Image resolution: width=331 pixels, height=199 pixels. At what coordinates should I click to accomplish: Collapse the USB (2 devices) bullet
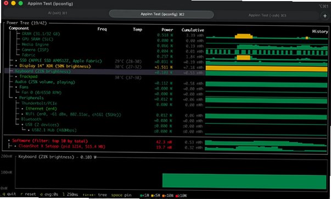click(x=23, y=125)
